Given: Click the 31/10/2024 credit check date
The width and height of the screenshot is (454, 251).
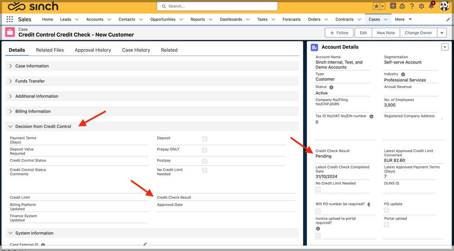Looking at the screenshot, I should (x=326, y=177).
